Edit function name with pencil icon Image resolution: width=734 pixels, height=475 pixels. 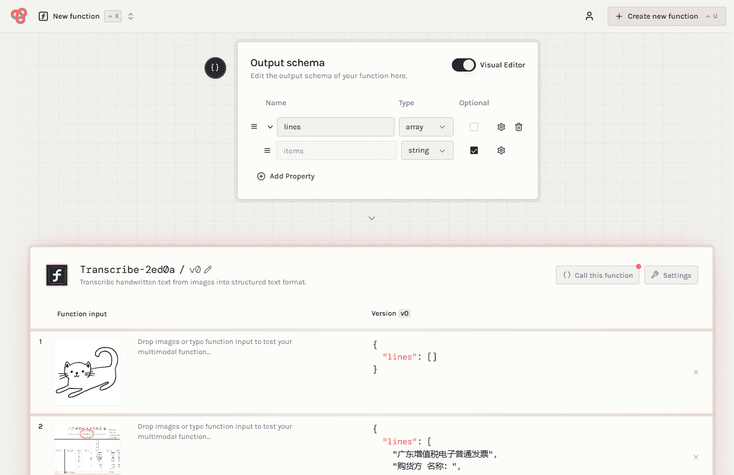click(208, 270)
